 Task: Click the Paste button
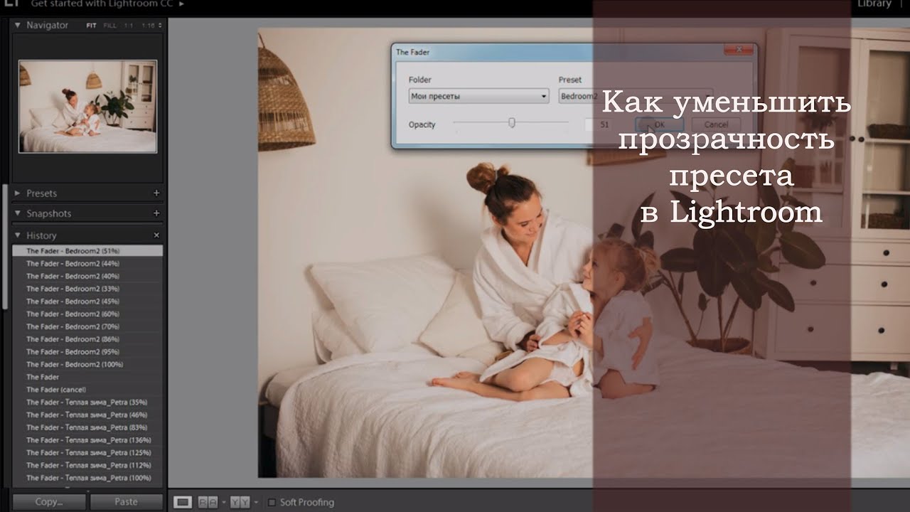click(x=126, y=502)
